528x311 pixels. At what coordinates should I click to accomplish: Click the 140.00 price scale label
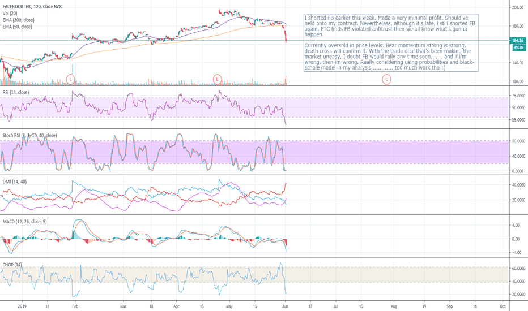(518, 63)
